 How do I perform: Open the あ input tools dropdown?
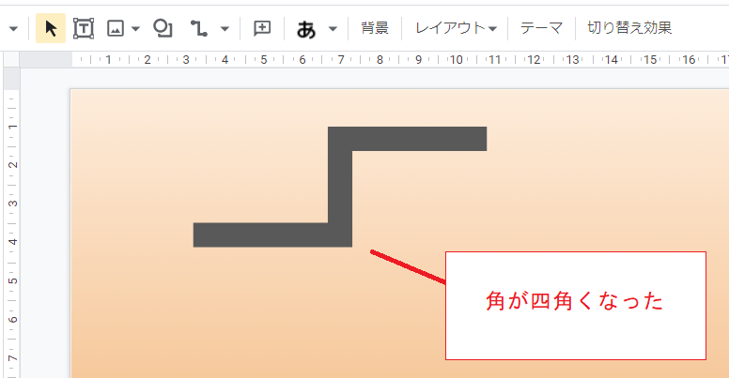(x=333, y=29)
